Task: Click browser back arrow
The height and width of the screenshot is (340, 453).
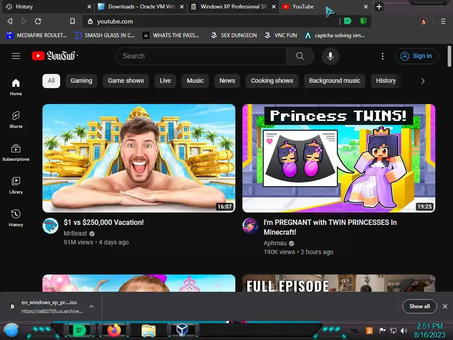Action: pos(10,21)
